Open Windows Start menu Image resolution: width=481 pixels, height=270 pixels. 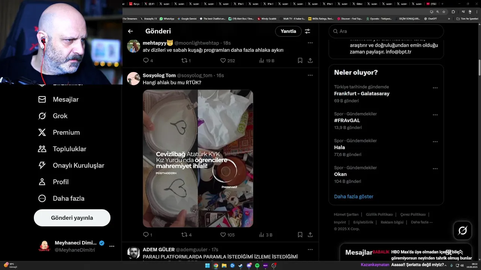click(x=207, y=265)
